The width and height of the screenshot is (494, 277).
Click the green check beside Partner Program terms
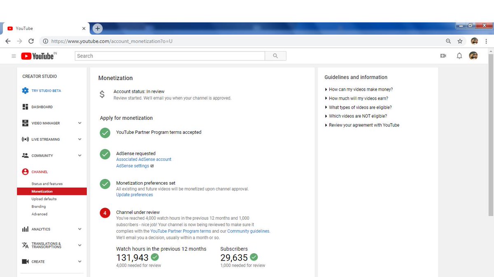click(105, 133)
